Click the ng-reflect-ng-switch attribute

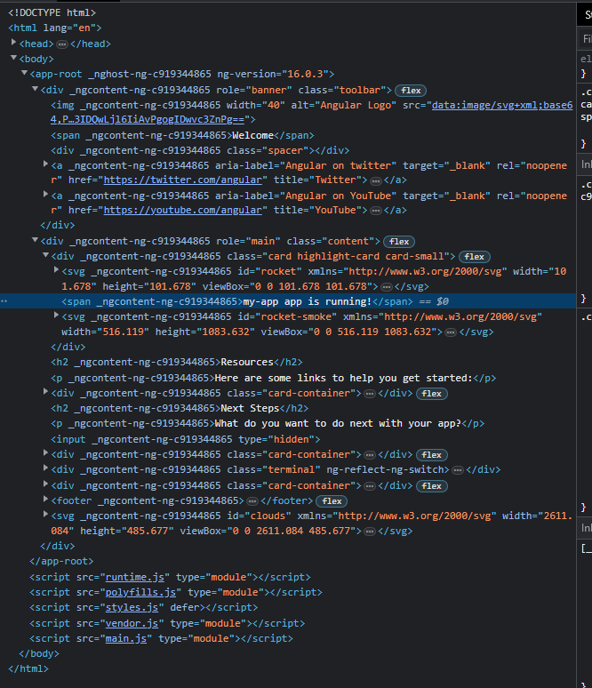(x=385, y=470)
